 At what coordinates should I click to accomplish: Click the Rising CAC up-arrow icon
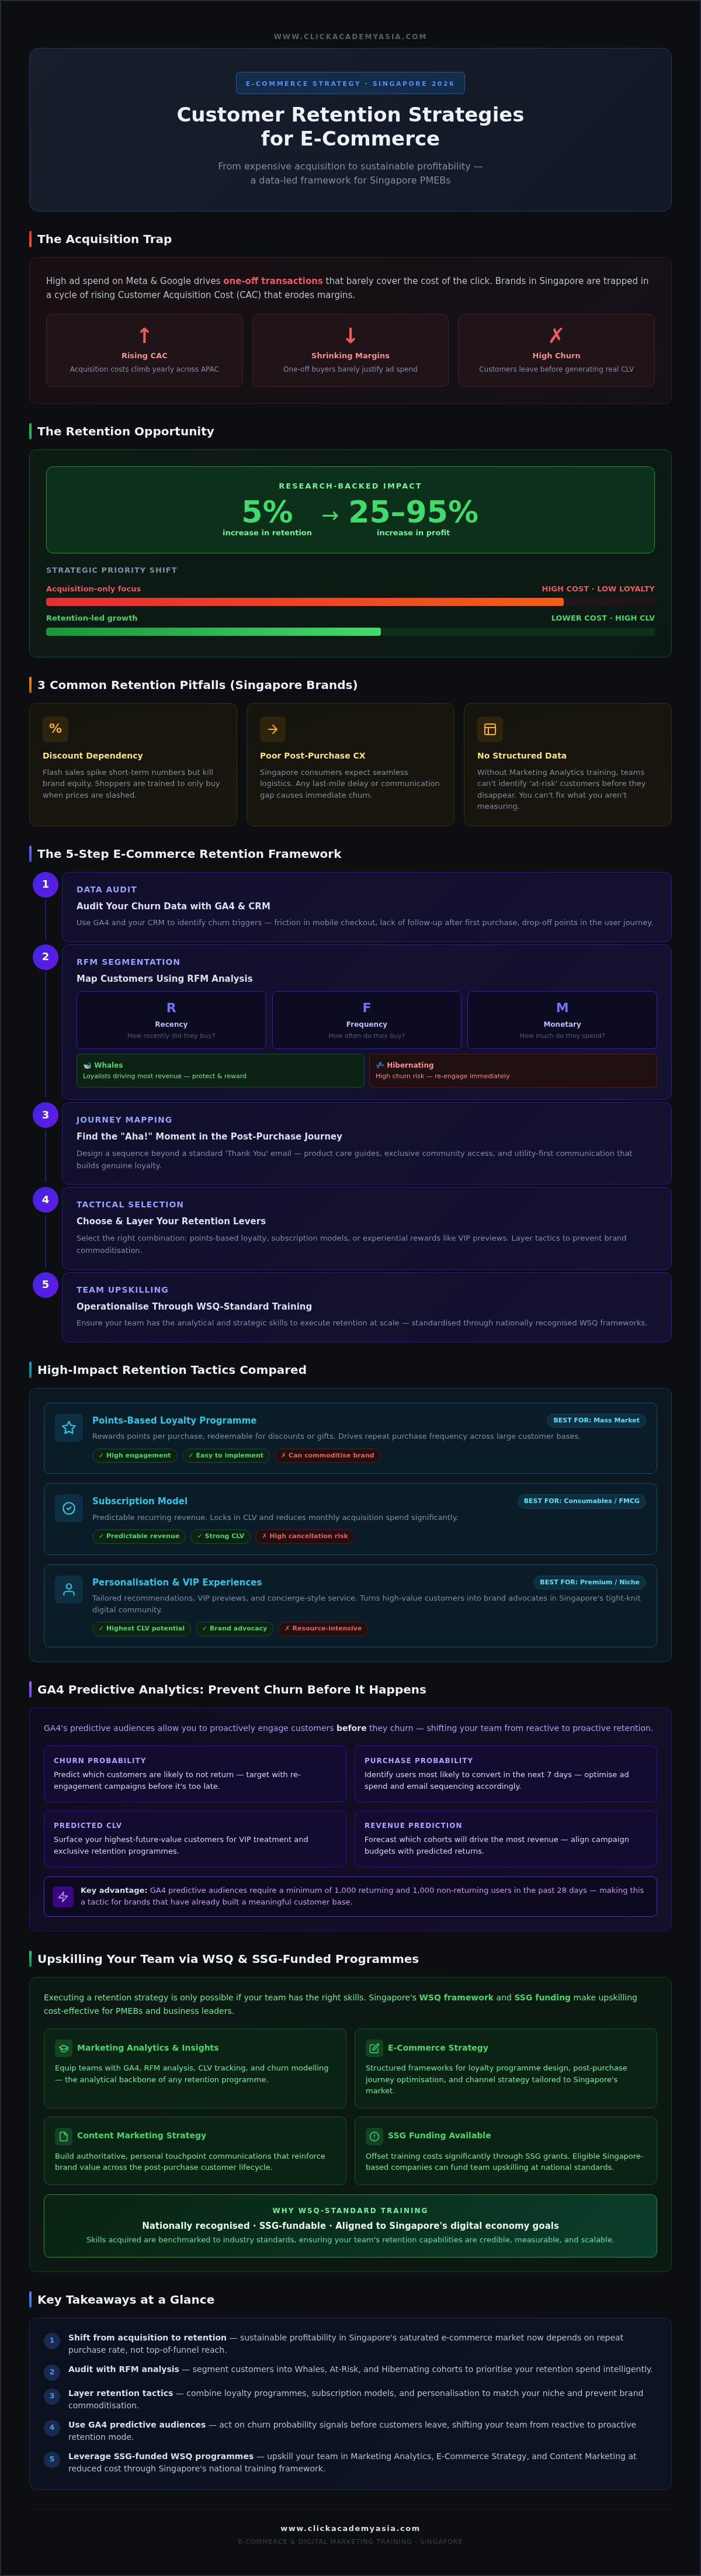click(144, 336)
